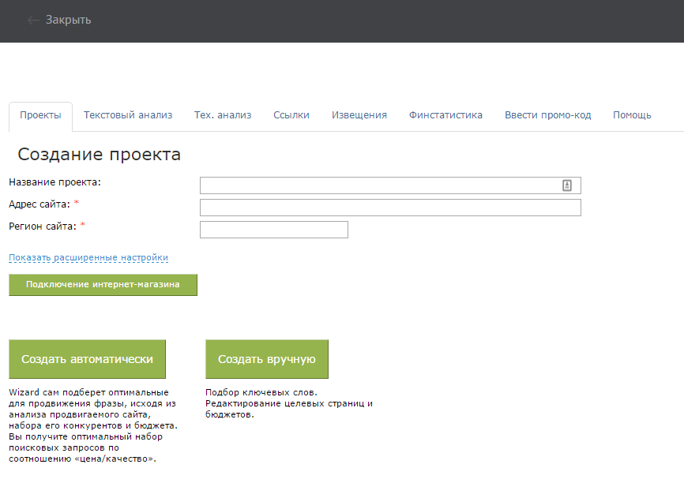This screenshot has height=483, width=684.
Task: Expand Показать расширенные настройки
Action: [88, 258]
